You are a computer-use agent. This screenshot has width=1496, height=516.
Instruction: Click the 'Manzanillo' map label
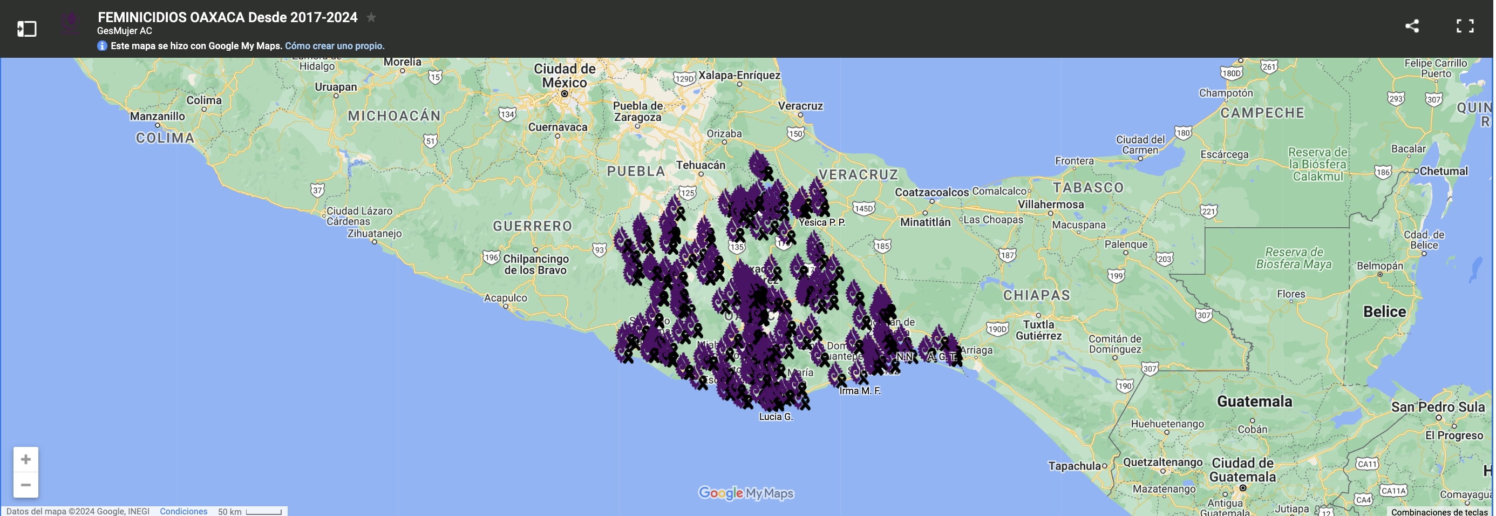[x=158, y=116]
